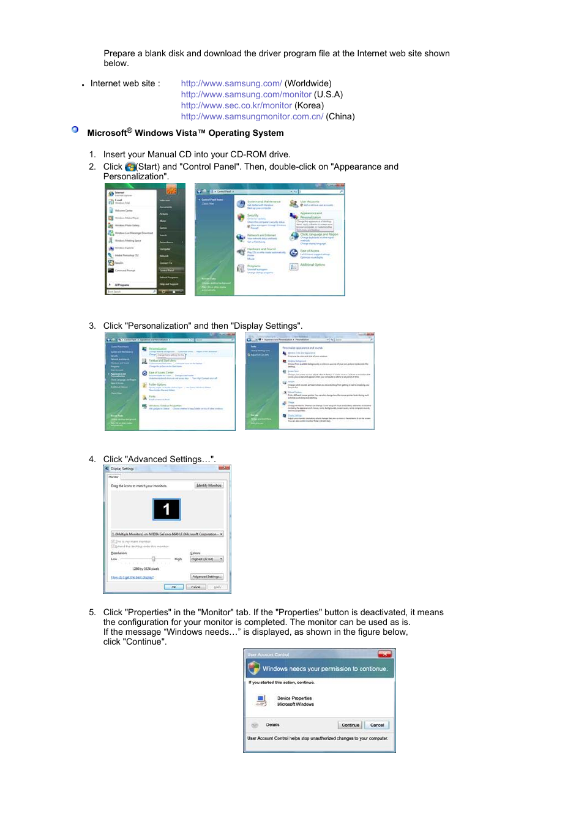Viewport: 584px width, 827px height.
Task: Click the Taskbar and Start Menu icon
Action: coord(144,362)
